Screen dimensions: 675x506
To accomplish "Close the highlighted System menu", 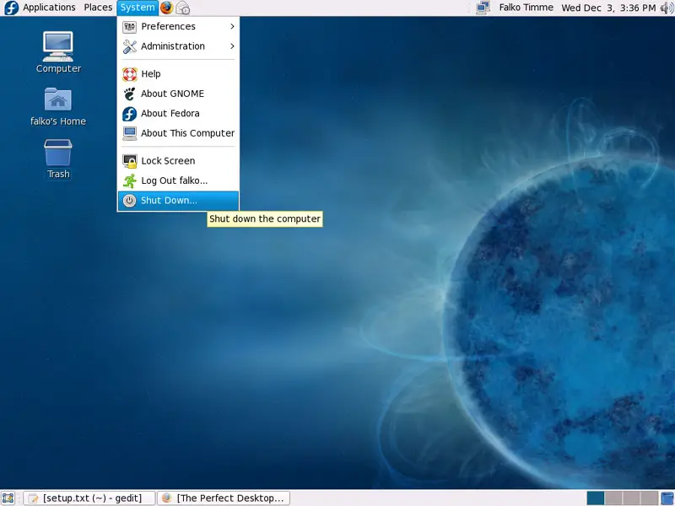I will pyautogui.click(x=138, y=8).
